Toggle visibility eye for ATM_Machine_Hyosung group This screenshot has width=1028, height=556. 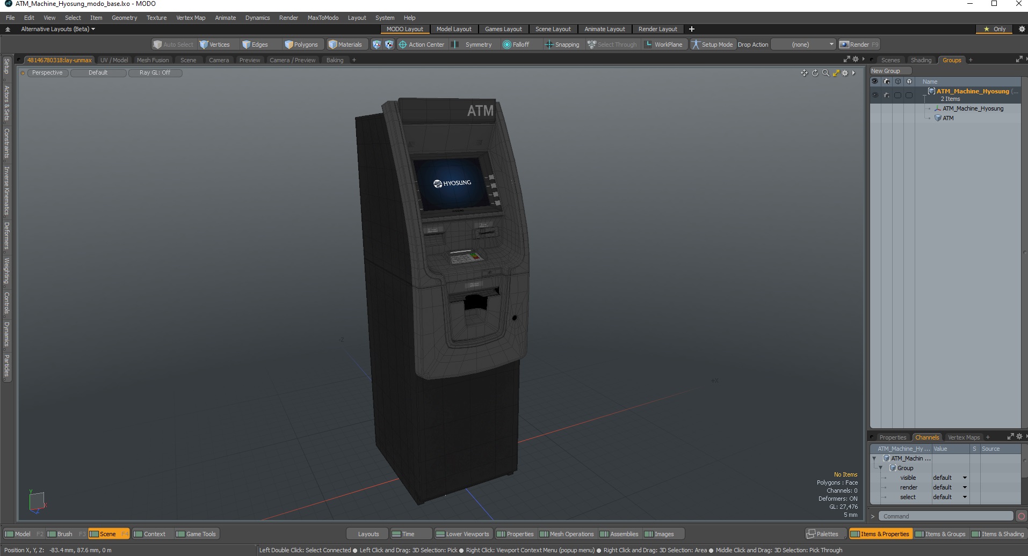(875, 95)
